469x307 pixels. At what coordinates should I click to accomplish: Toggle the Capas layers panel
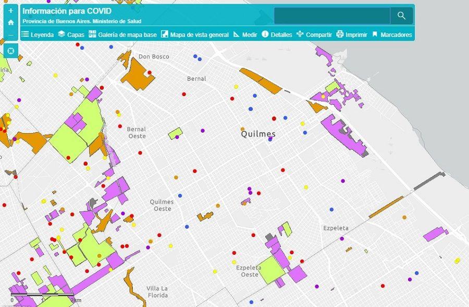click(72, 34)
